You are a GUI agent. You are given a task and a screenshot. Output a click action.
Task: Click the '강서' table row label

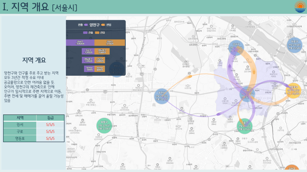pos(20,125)
